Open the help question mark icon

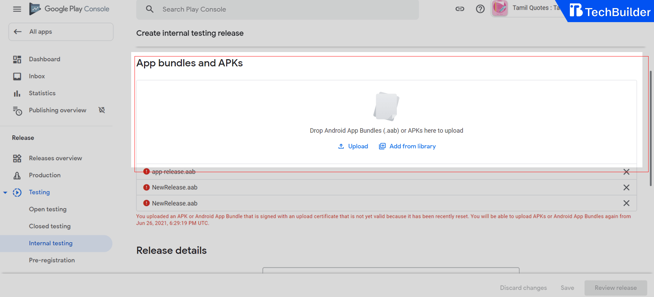click(x=480, y=9)
